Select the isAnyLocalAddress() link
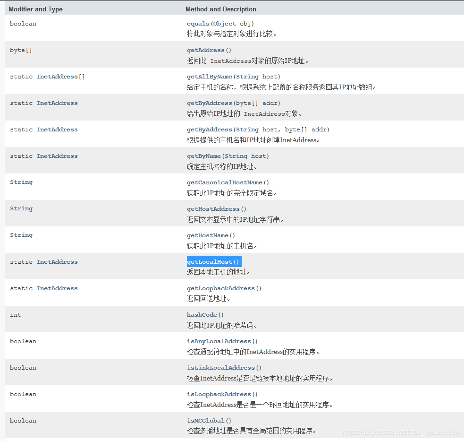This screenshot has height=441, width=464. 220,341
